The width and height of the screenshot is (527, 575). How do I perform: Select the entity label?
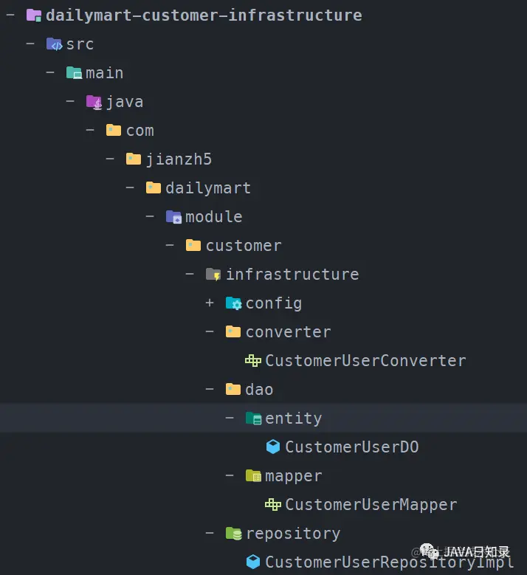(293, 419)
